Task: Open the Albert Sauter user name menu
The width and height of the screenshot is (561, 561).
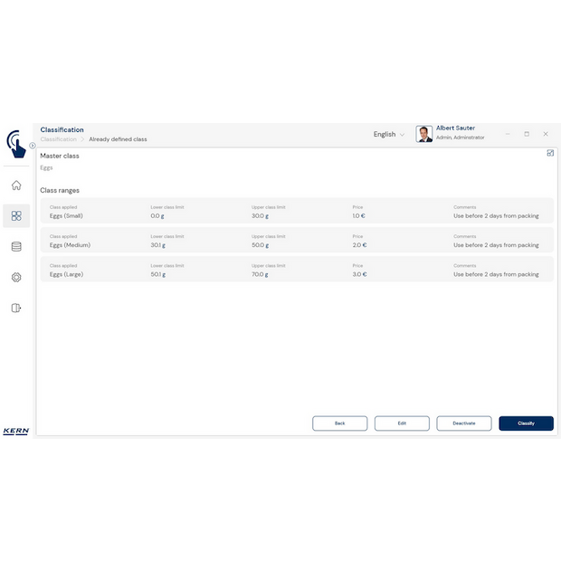Action: coord(455,128)
